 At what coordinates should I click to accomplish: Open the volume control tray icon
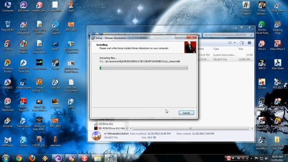coord(266,158)
